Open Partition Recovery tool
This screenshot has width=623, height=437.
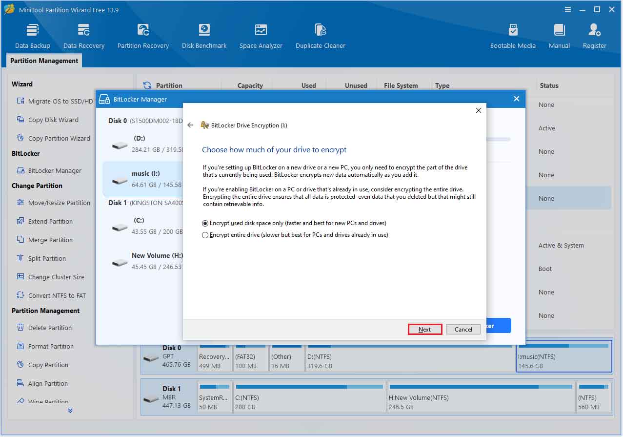pos(143,37)
